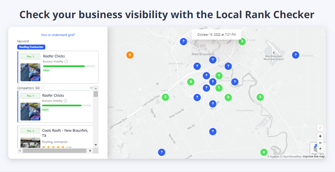This screenshot has height=172, width=335.
Task: Toggle the eye icon above competitors list
Action: click(92, 88)
